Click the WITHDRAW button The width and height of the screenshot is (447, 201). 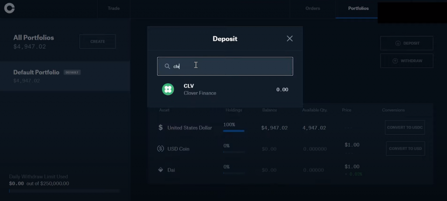(x=406, y=61)
